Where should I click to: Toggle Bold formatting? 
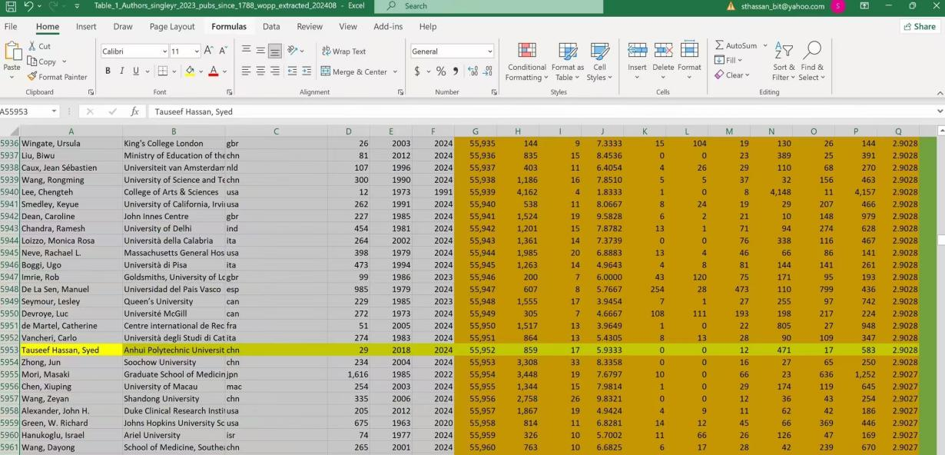(x=108, y=71)
